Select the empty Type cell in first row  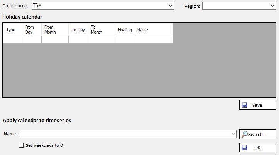pyautogui.click(x=12, y=39)
